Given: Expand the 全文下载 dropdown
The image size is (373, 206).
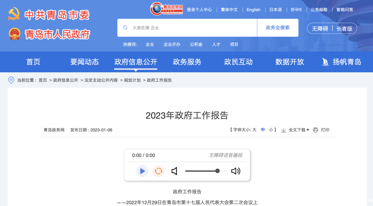Looking at the screenshot, I should [x=299, y=130].
